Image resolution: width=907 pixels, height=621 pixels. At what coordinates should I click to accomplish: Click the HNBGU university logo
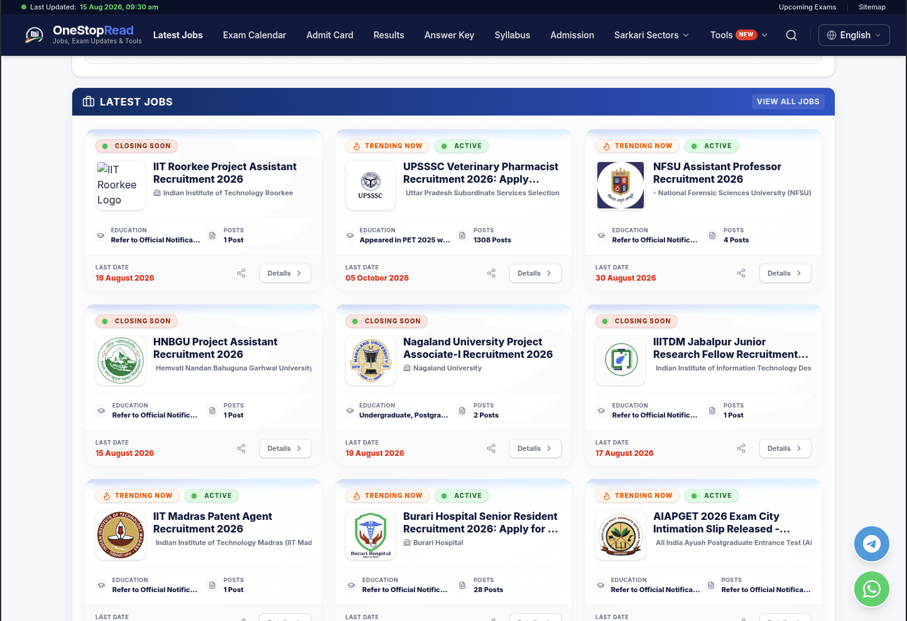click(121, 360)
